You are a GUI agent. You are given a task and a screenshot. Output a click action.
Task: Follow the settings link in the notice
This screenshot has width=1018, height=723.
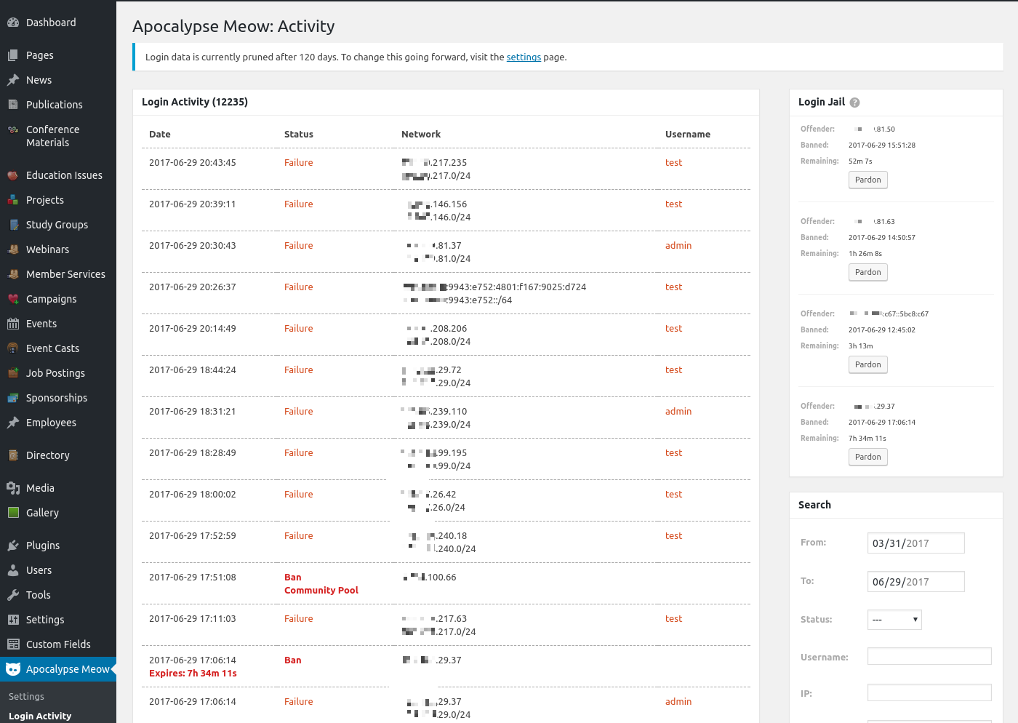point(524,57)
